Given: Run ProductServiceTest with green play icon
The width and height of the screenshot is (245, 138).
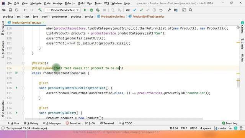Looking at the screenshot, I should (x=85, y=10).
